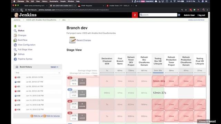The width and height of the screenshot is (221, 124).
Task: Click the Jenkins breadcrumb
Action: pyautogui.click(x=17, y=20)
